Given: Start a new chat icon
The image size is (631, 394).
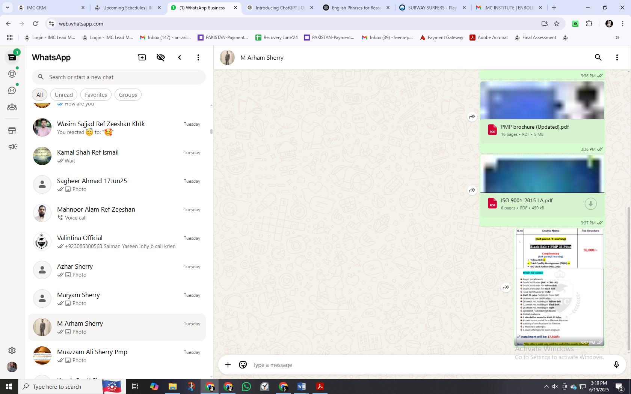Looking at the screenshot, I should pos(142,57).
